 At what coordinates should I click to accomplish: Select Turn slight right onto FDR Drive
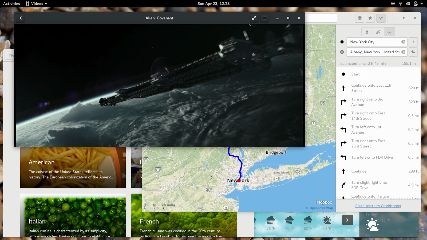click(x=378, y=185)
